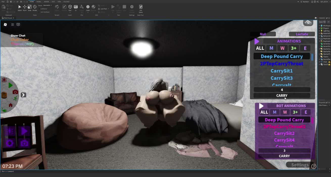
Task: Toggle the Lock Tool
Action: pyautogui.click(x=103, y=9)
